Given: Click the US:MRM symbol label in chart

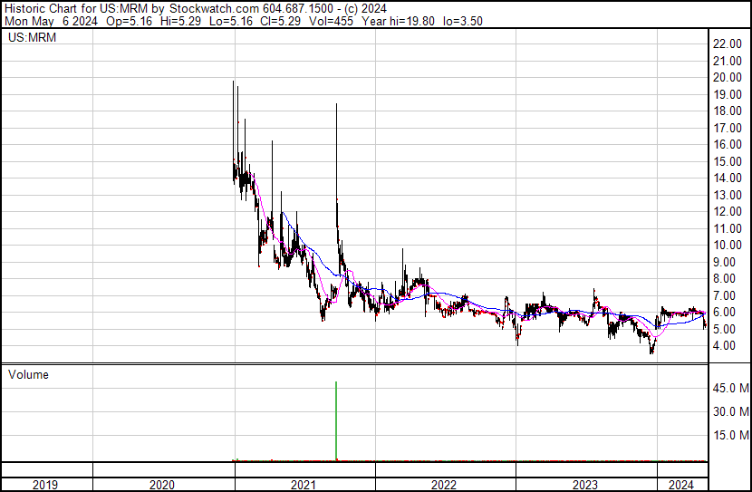Looking at the screenshot, I should click(32, 37).
